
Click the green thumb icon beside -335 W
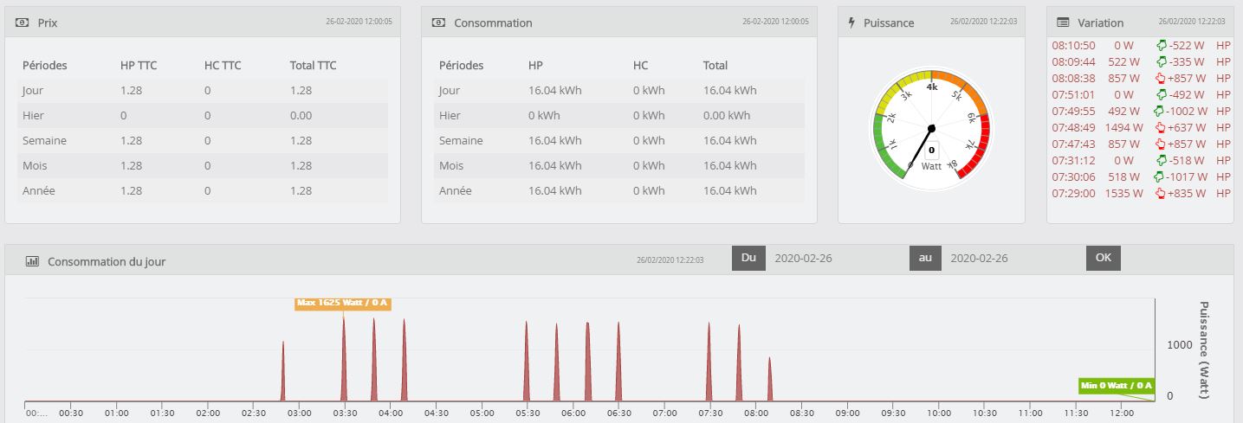1161,62
